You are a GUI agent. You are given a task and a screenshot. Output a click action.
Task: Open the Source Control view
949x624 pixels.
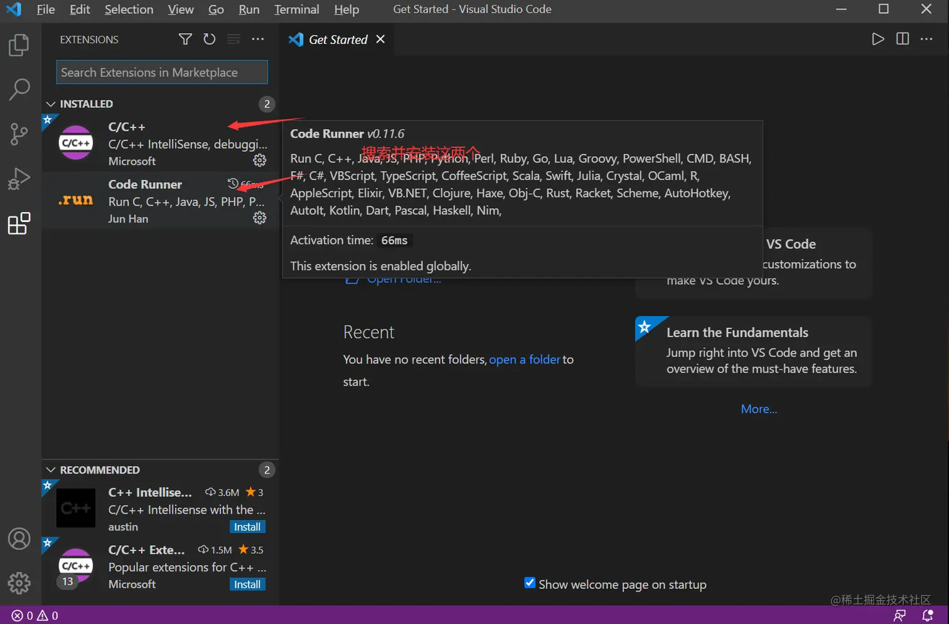19,134
